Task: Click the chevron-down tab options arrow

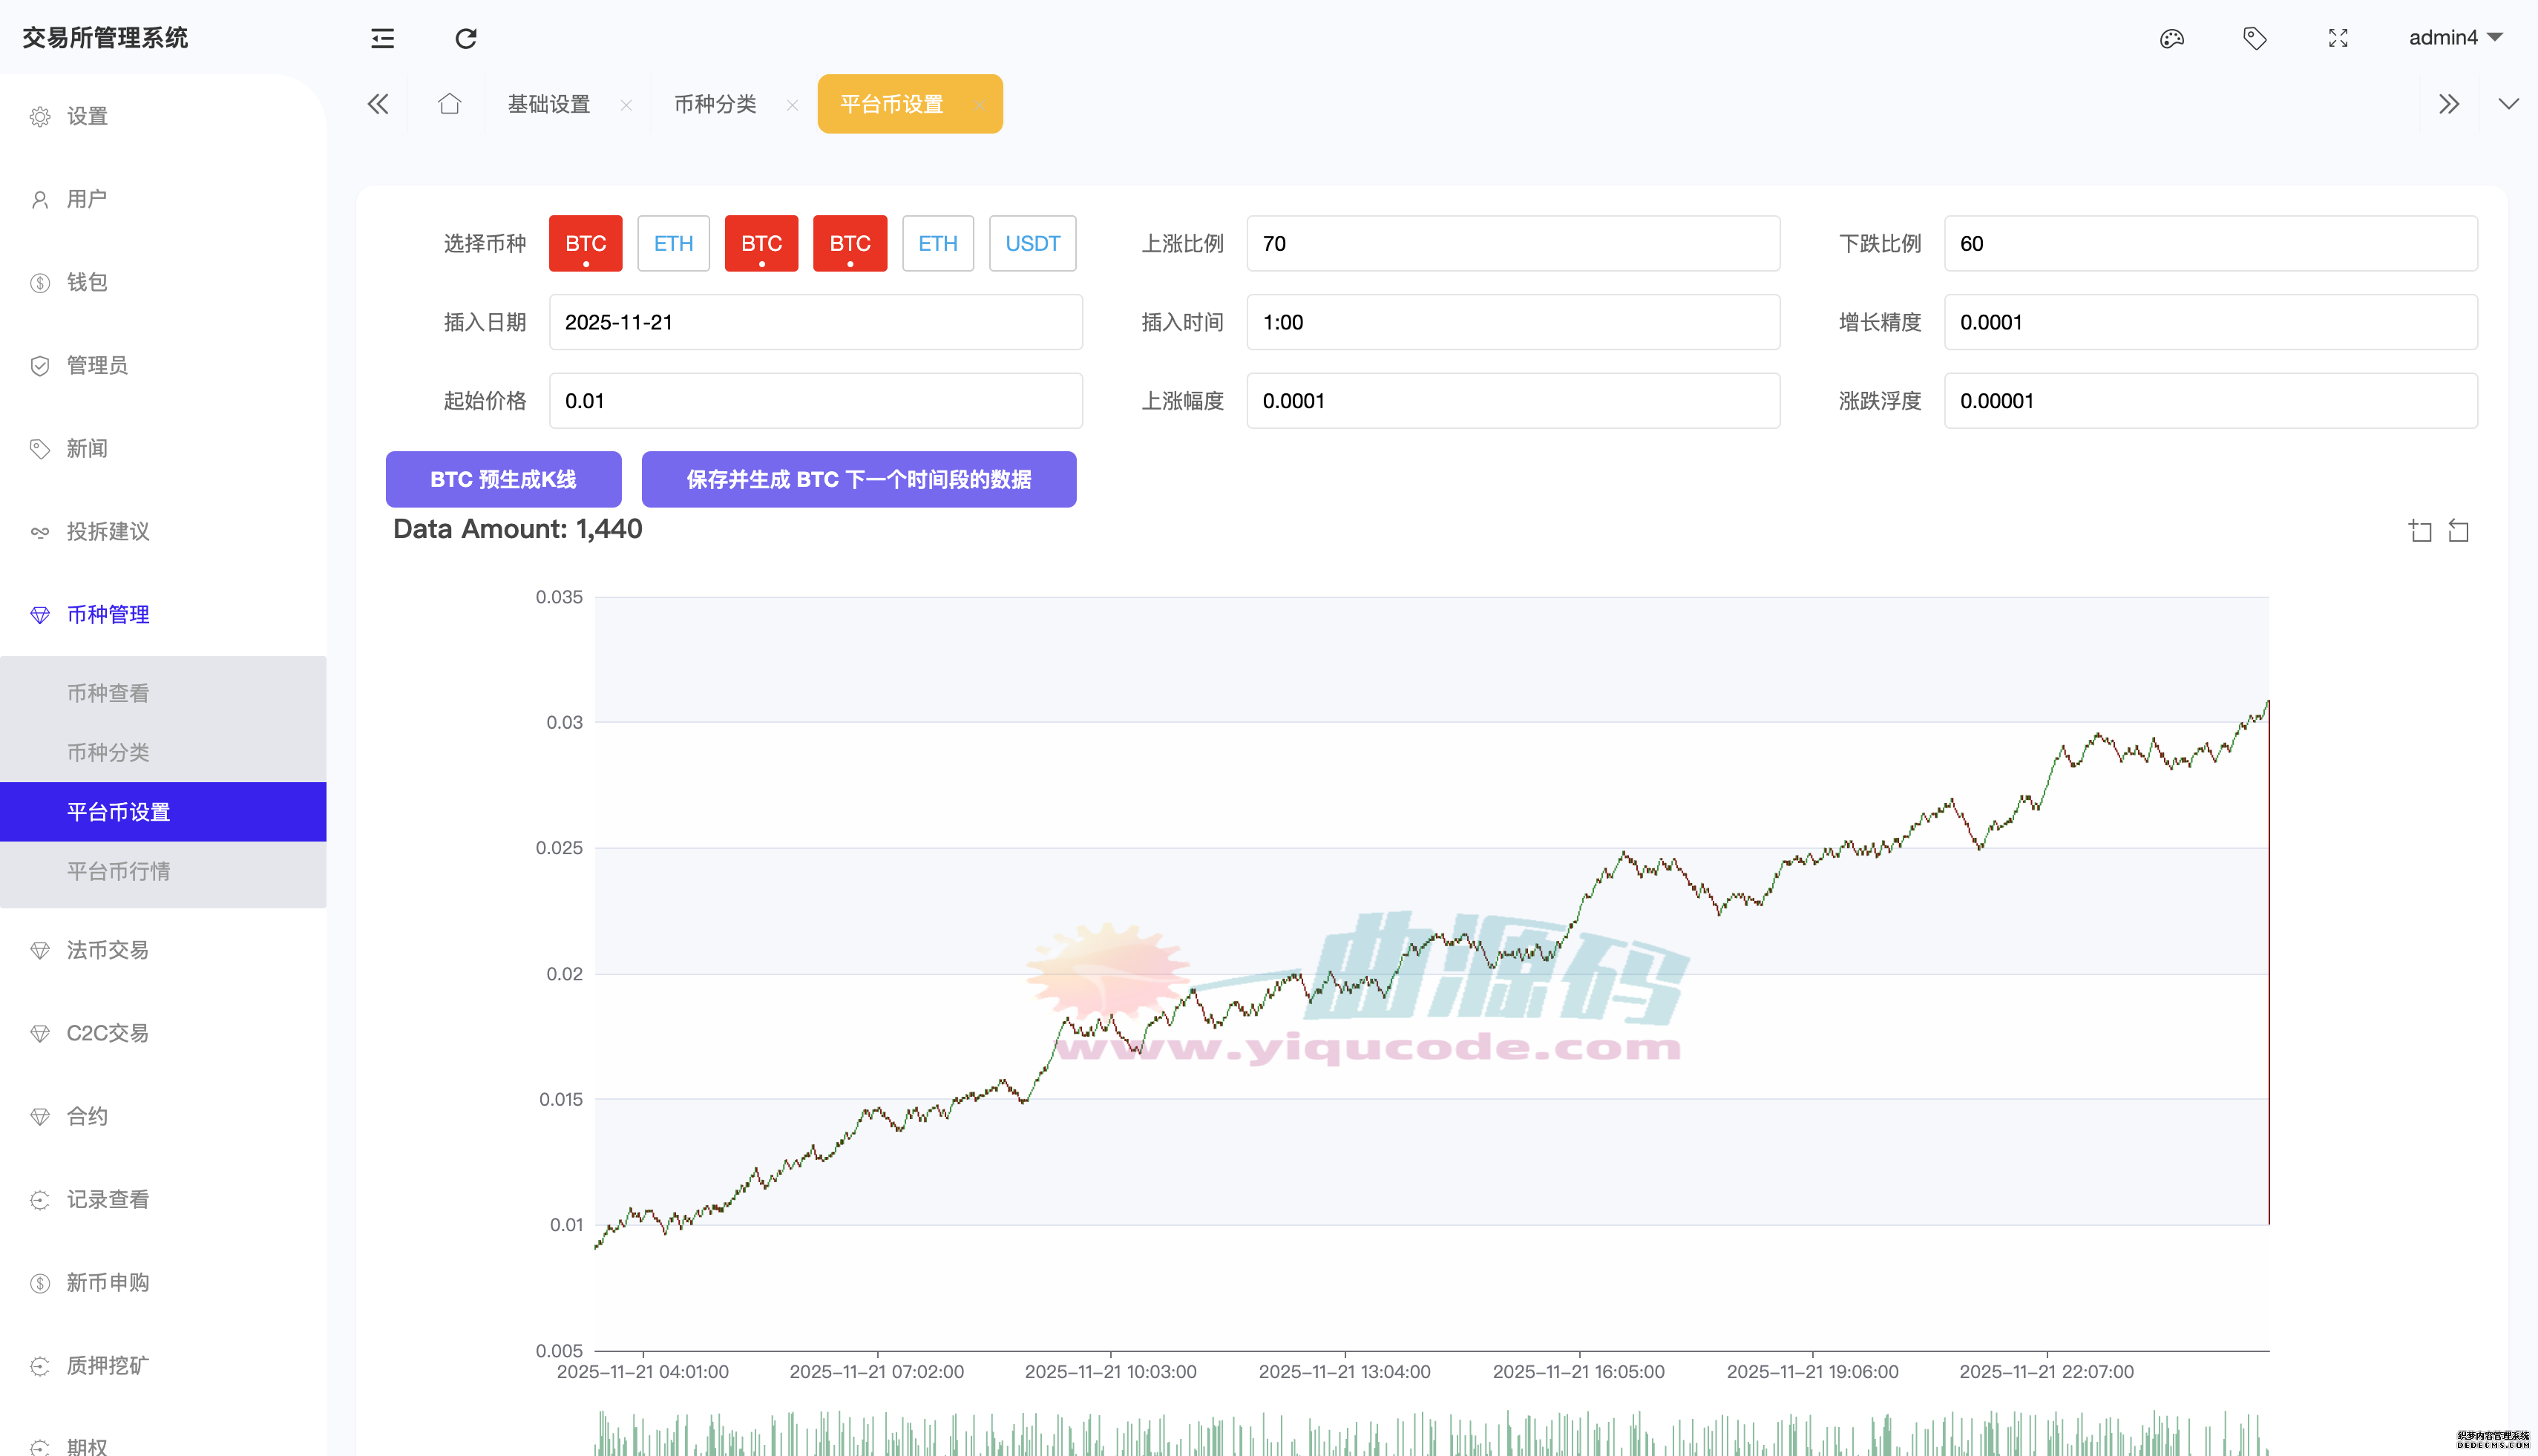Action: [x=2508, y=103]
